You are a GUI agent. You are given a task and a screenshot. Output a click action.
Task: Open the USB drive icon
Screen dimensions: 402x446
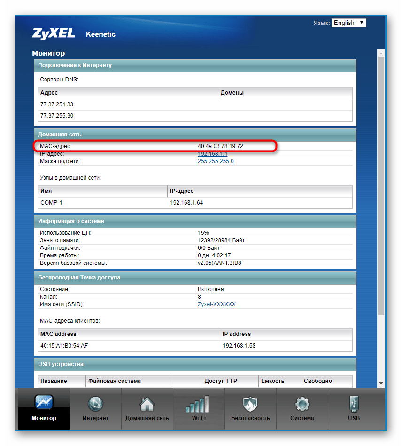354,404
